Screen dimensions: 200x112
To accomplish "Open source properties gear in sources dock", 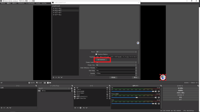I will coord(80,108).
